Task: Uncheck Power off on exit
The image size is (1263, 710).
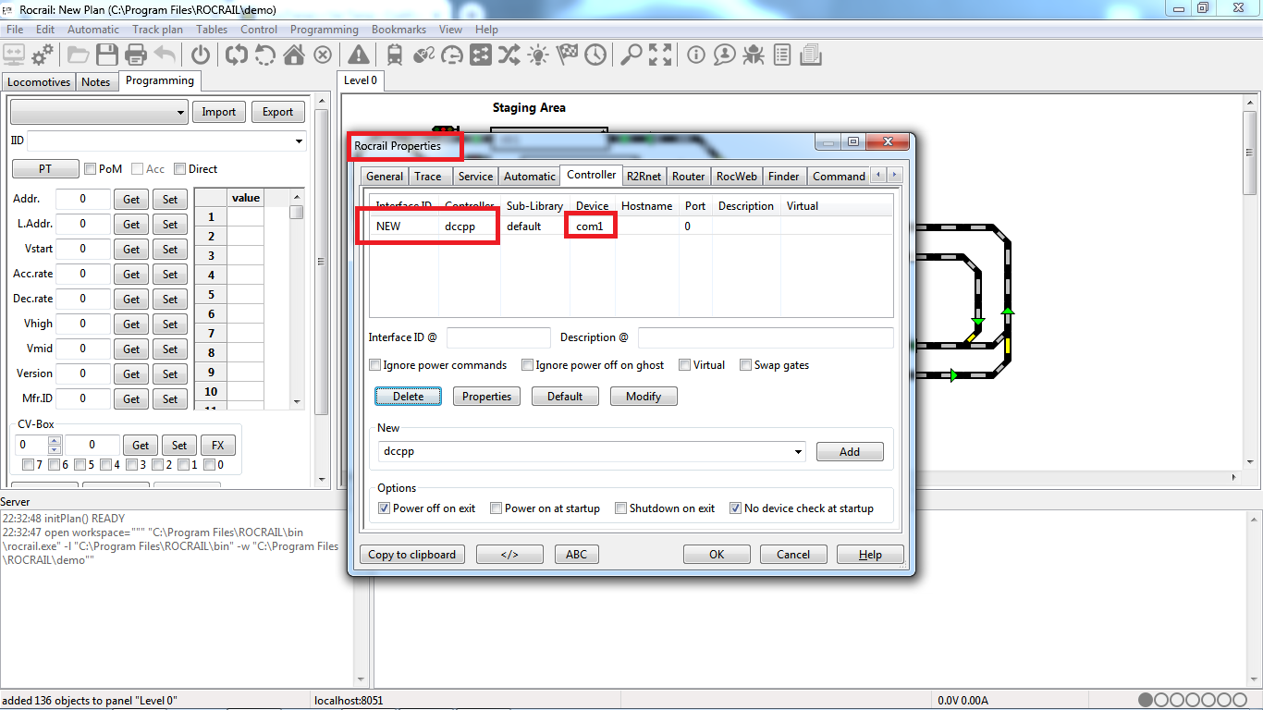Action: click(385, 508)
